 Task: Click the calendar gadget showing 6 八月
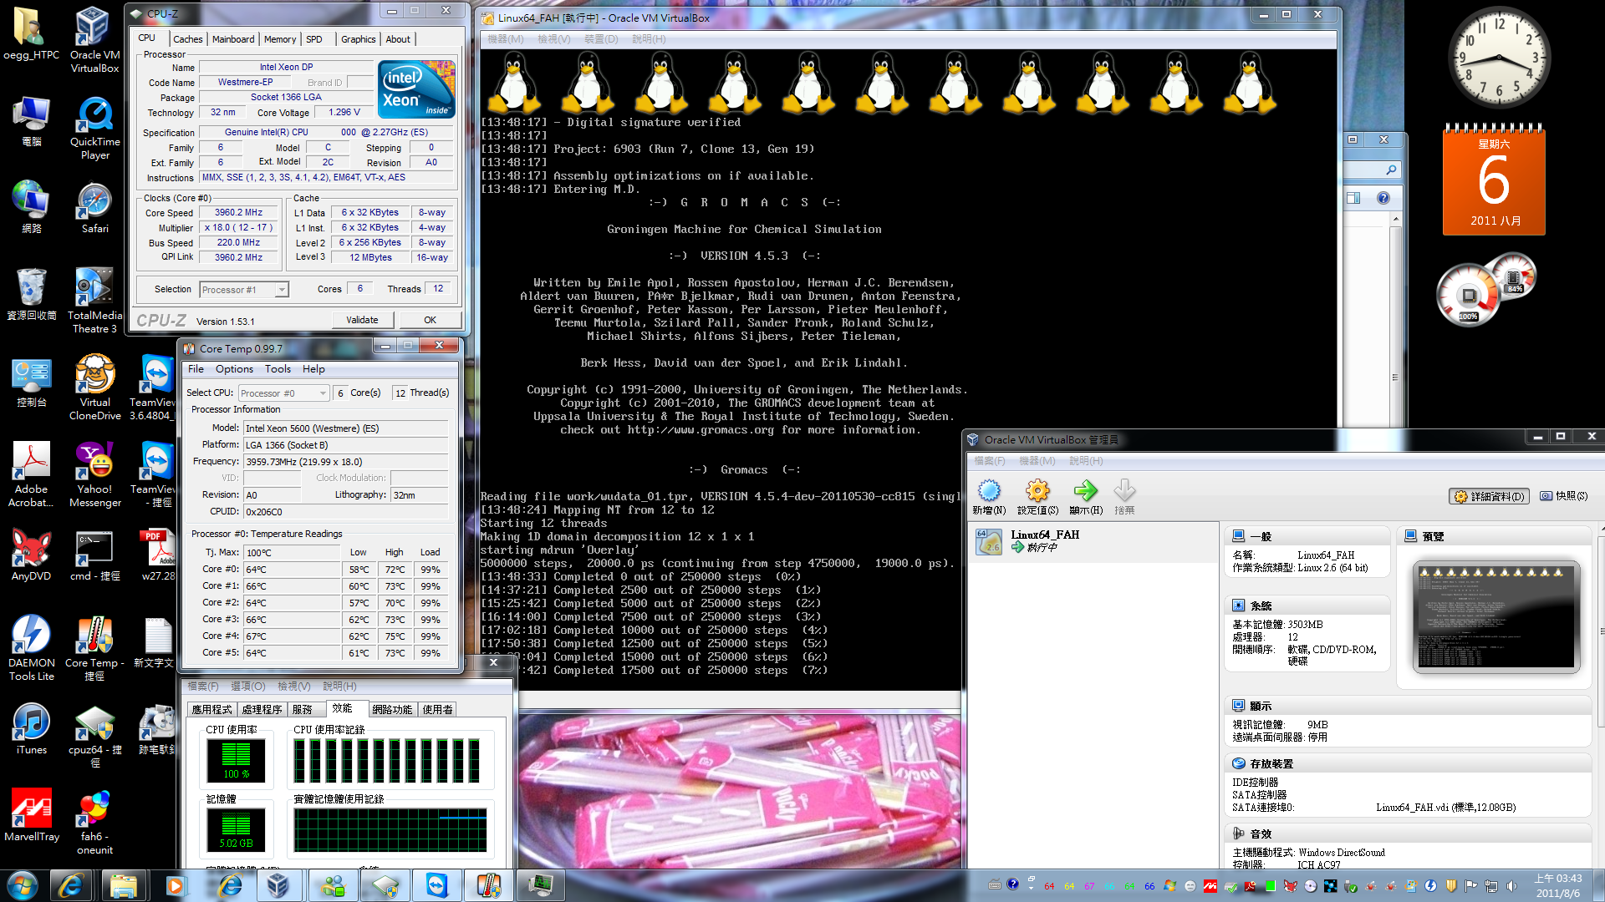point(1494,180)
